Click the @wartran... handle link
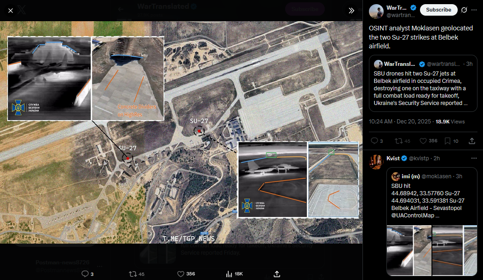Viewport: 483px width, 280px height. click(x=401, y=15)
